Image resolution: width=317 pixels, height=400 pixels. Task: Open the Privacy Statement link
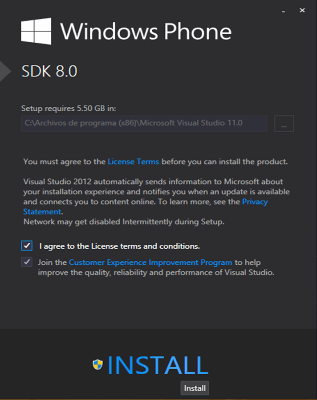coord(255,202)
